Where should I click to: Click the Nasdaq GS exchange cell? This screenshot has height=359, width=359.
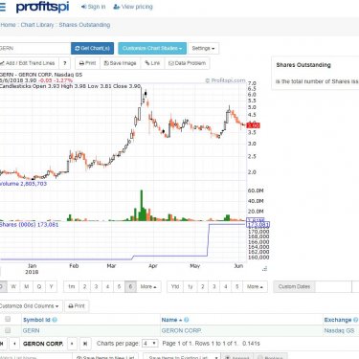tap(339, 330)
